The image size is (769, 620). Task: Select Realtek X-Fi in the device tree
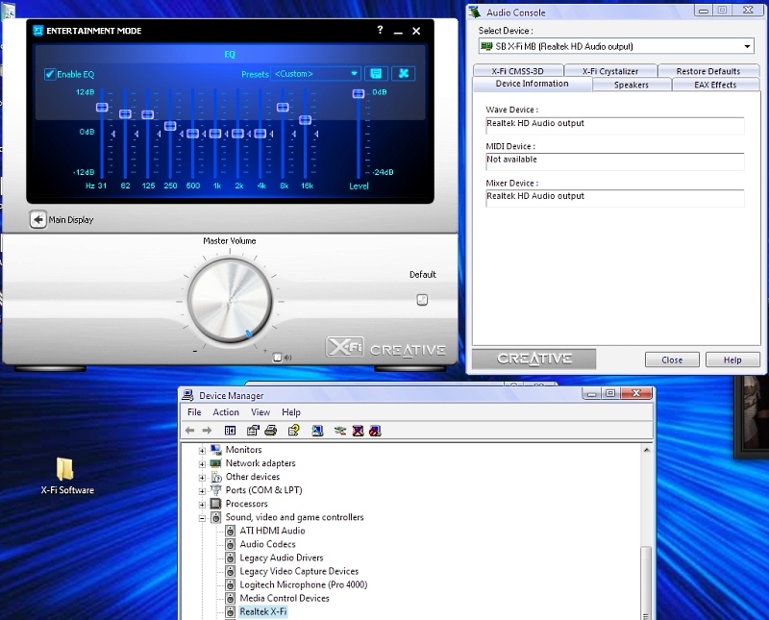tap(262, 610)
